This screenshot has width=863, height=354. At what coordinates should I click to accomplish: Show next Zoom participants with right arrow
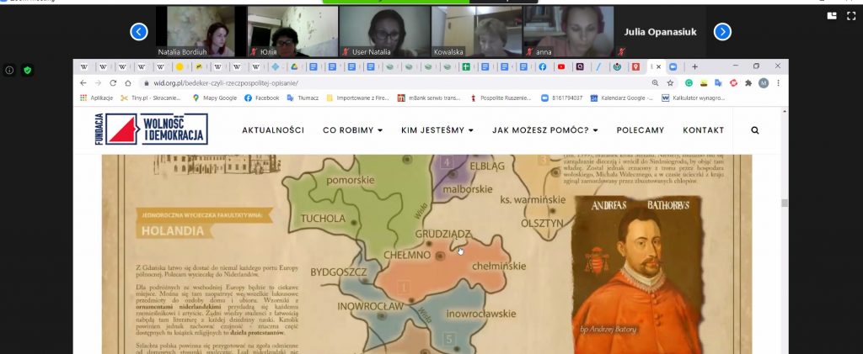(722, 32)
